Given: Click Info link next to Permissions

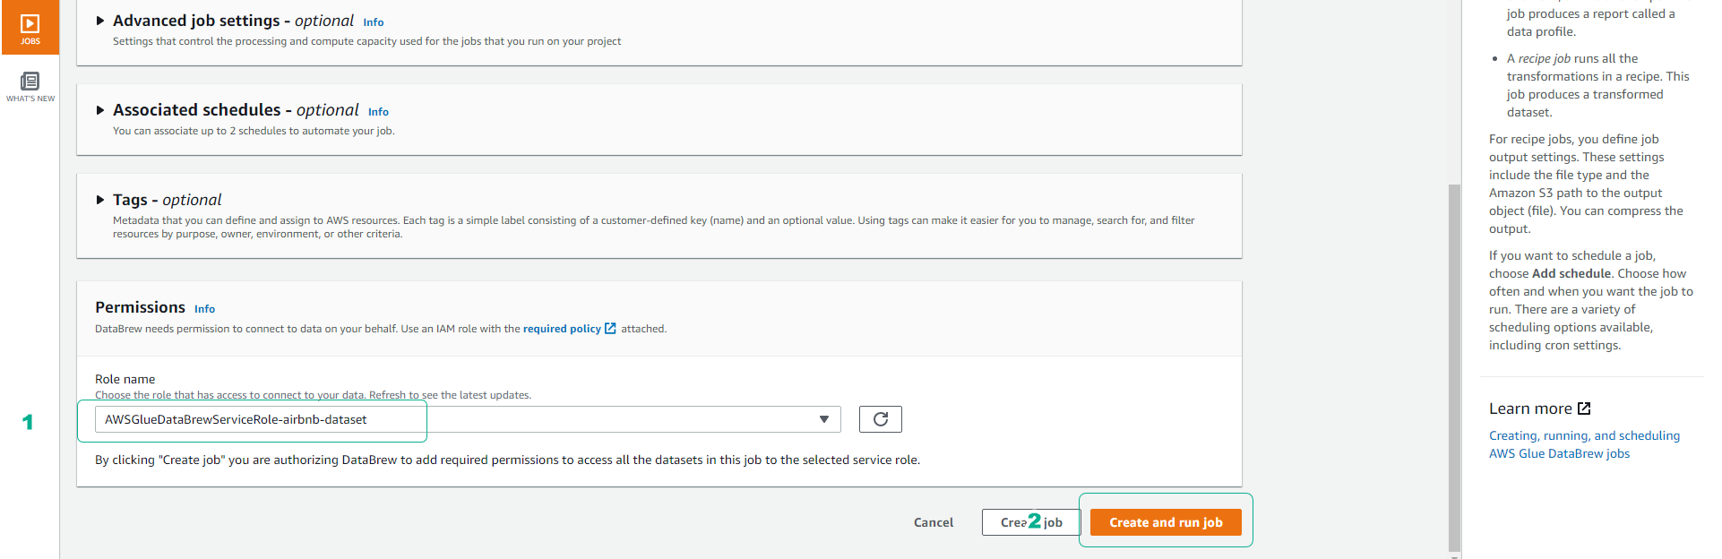Looking at the screenshot, I should pyautogui.click(x=204, y=309).
